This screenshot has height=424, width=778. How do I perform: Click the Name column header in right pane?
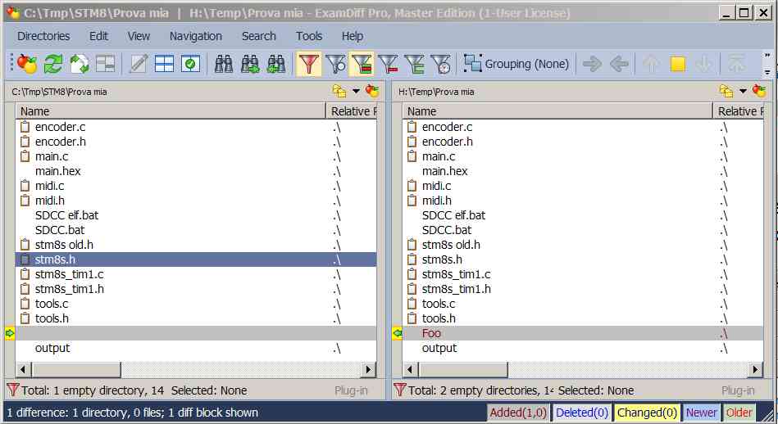point(557,111)
